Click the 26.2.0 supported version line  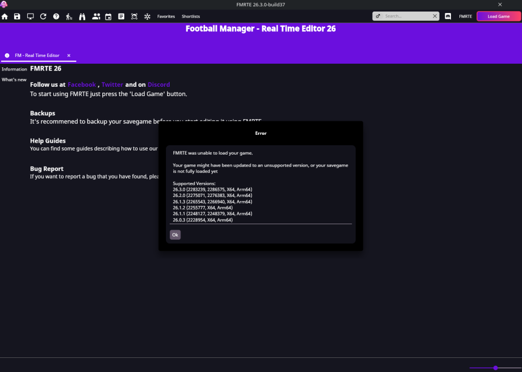[x=212, y=195]
